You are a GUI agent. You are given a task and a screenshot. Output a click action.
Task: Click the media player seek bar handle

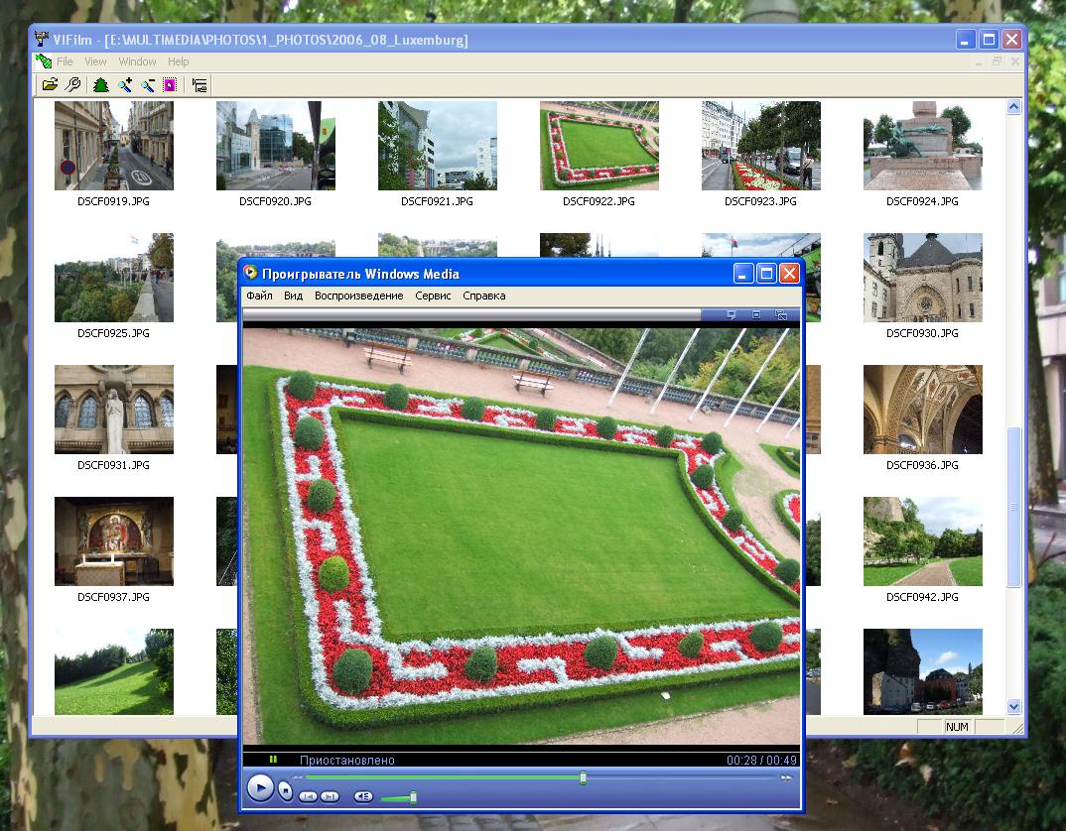click(x=583, y=778)
